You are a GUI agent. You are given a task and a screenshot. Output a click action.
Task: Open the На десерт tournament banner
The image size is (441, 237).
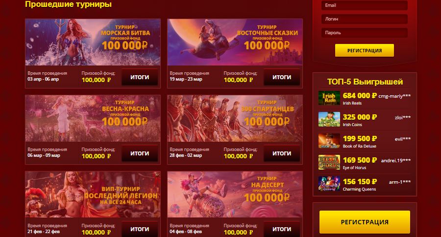click(x=235, y=194)
